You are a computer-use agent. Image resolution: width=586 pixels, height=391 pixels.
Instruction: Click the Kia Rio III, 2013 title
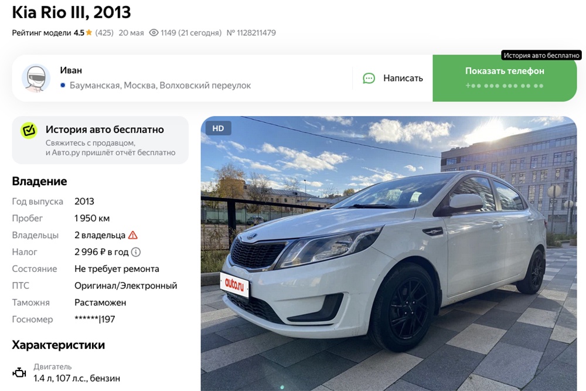tap(71, 12)
